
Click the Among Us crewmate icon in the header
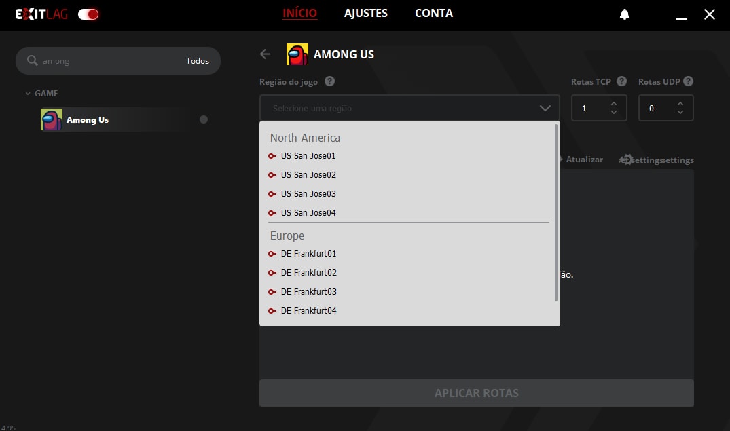tap(297, 54)
